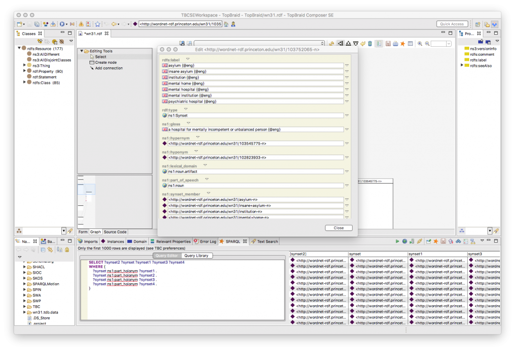Click the graph overview thumbnail panel

[115, 201]
